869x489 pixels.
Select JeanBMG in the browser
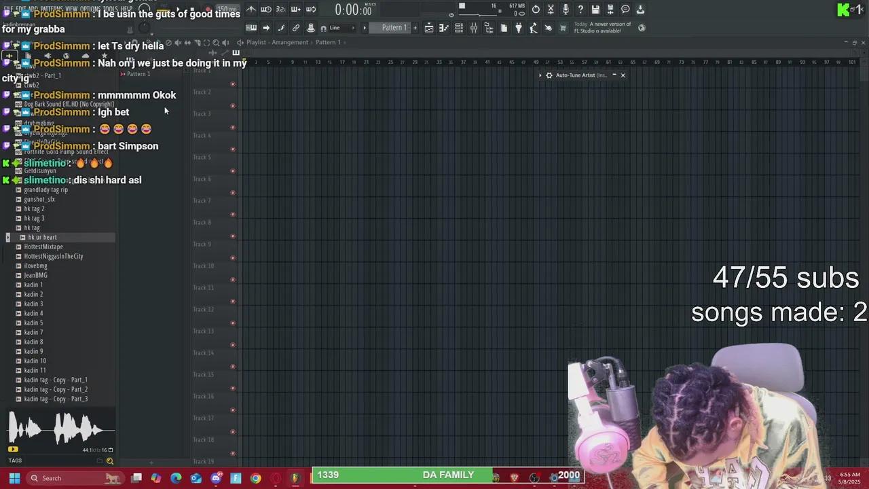coord(35,275)
